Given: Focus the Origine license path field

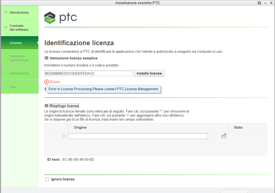Looking at the screenshot, I should [x=138, y=136].
